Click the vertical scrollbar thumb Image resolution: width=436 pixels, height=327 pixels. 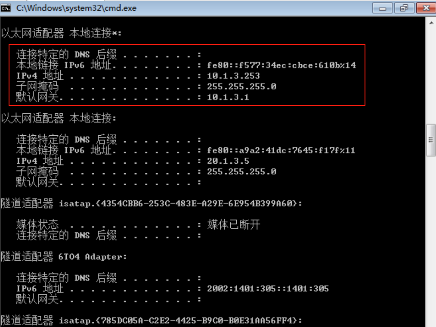click(431, 140)
